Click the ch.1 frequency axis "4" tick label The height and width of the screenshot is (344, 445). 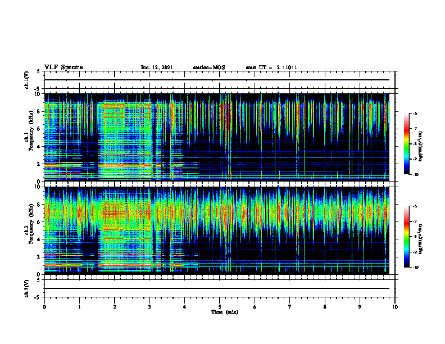coord(39,147)
